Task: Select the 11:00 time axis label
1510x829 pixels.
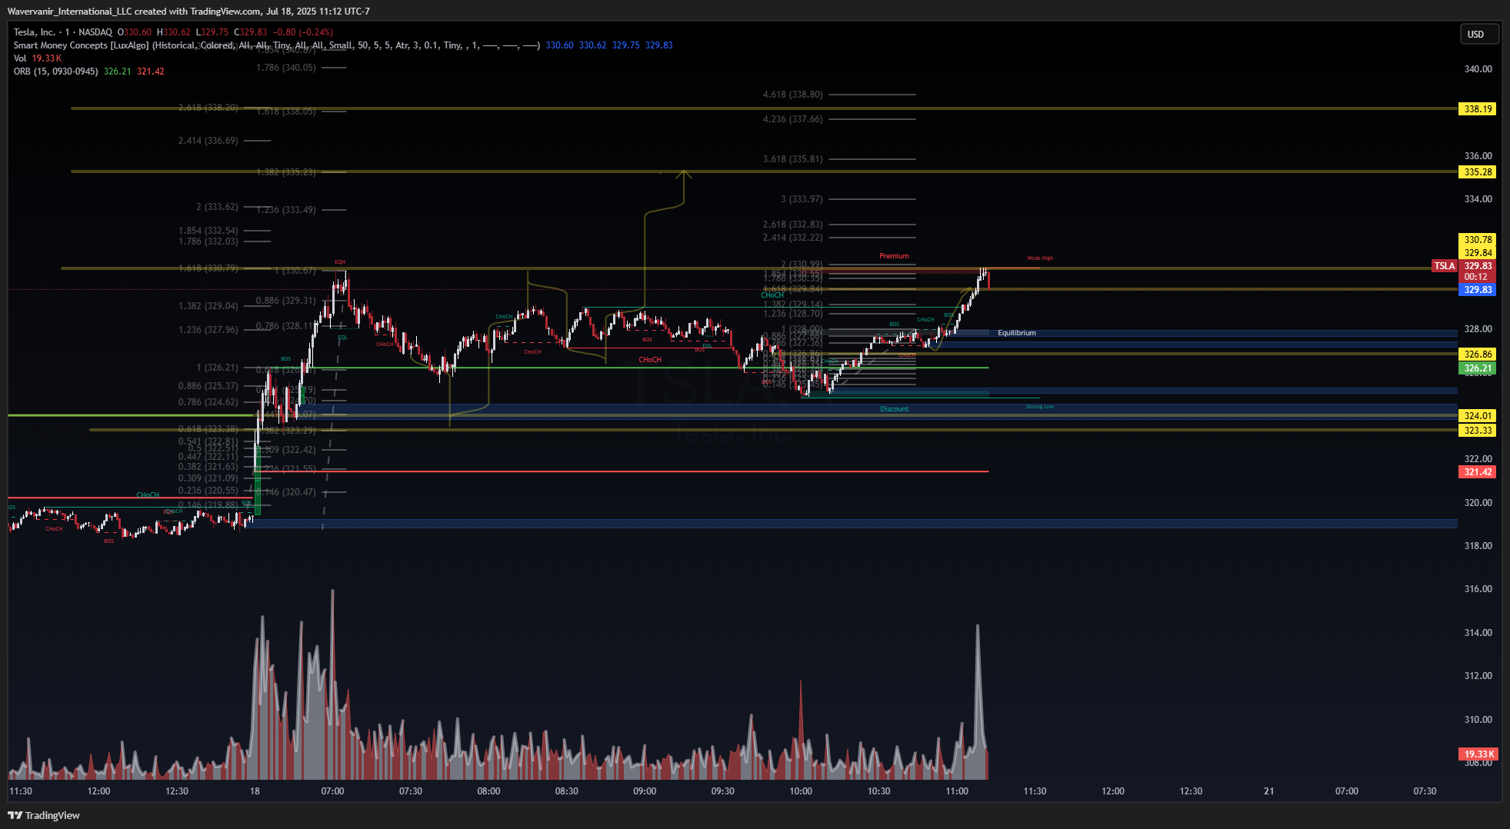Action: [x=957, y=791]
